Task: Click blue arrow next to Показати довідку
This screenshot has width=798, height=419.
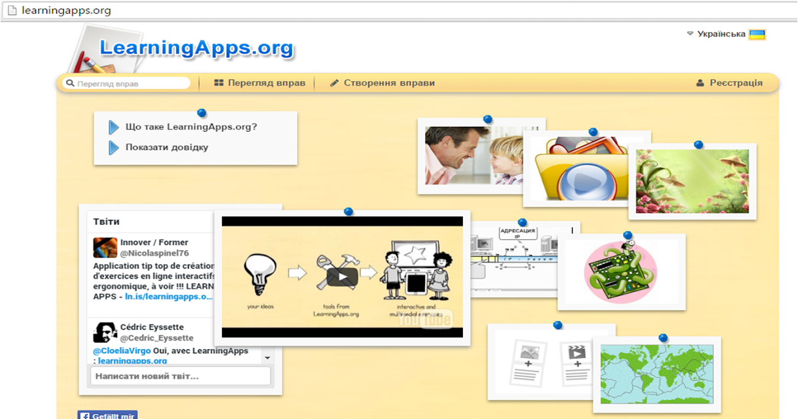Action: [114, 148]
